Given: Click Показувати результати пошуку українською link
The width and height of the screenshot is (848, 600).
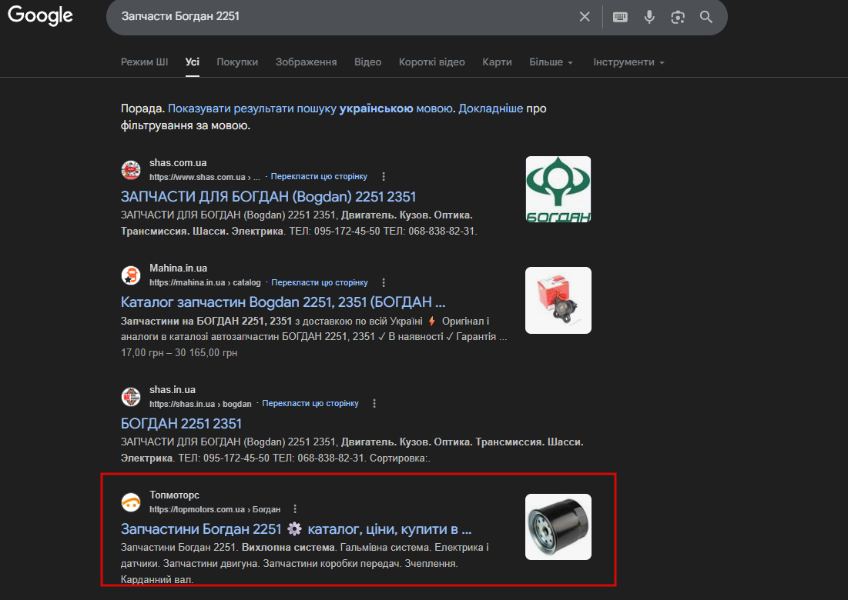Looking at the screenshot, I should coord(310,108).
